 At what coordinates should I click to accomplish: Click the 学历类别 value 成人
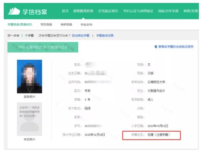(x=151, y=100)
